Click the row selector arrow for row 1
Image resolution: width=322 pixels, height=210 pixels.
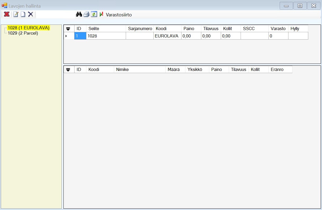point(67,36)
